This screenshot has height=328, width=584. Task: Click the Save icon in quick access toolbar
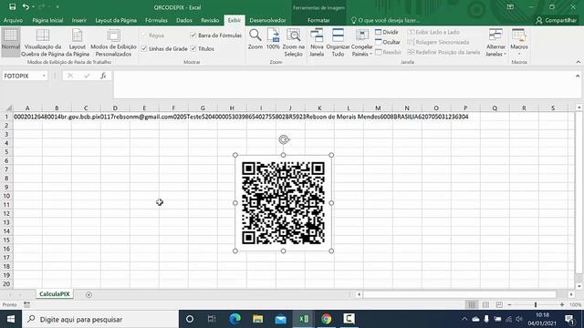point(12,6)
